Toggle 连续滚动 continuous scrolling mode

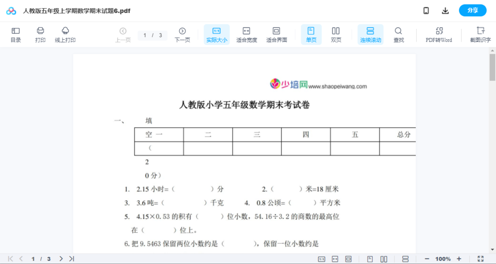click(370, 35)
